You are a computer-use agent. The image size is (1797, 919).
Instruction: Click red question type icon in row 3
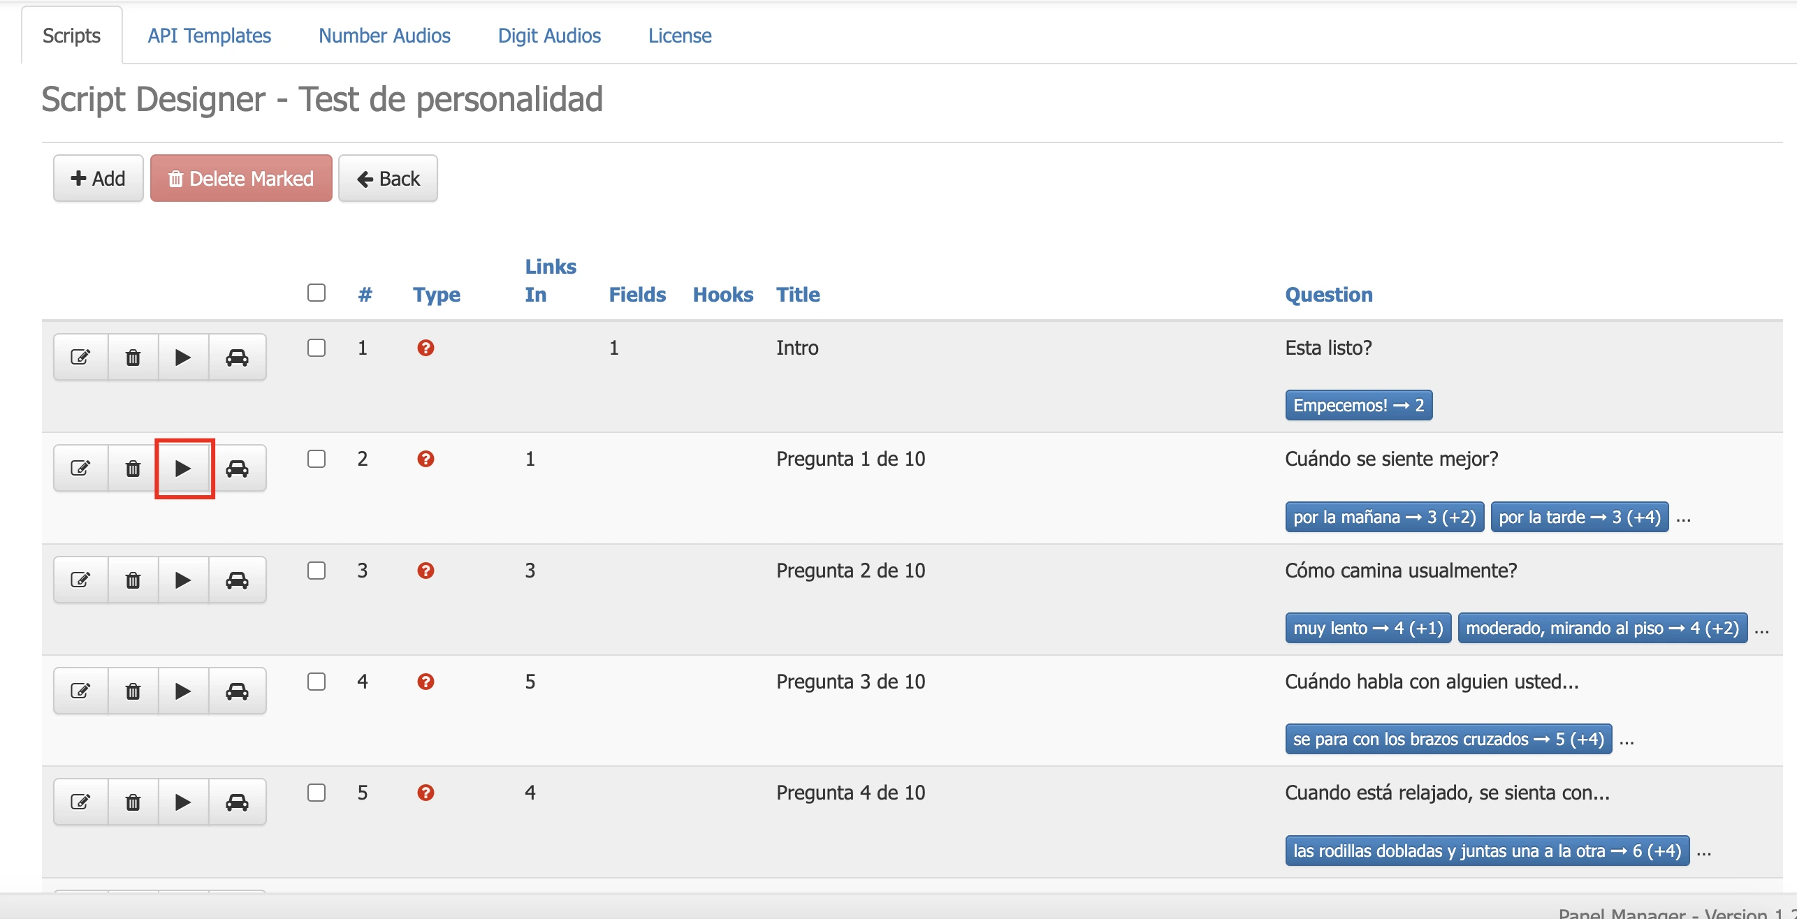click(x=425, y=571)
